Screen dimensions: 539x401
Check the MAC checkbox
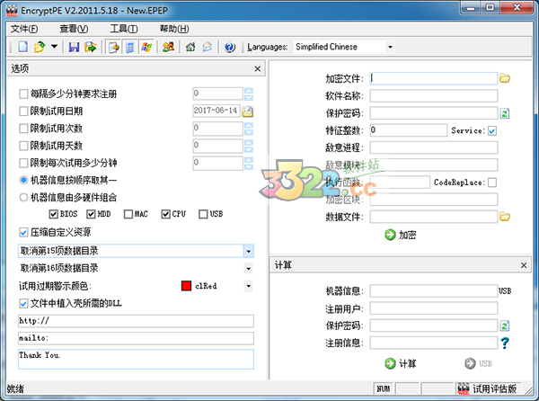point(128,214)
